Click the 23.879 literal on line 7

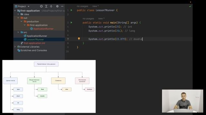(x=120, y=39)
